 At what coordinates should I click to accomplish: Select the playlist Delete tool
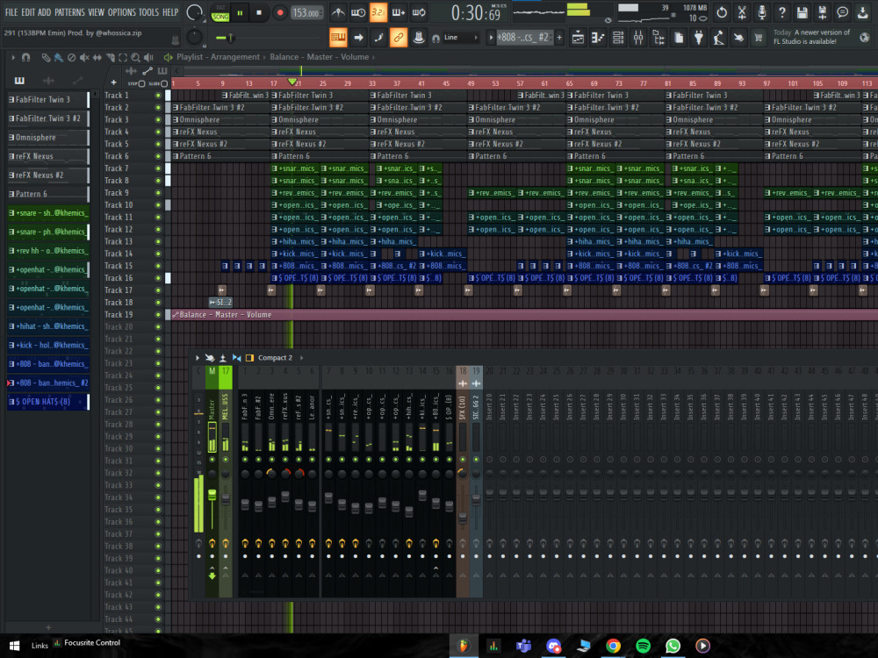pos(72,57)
